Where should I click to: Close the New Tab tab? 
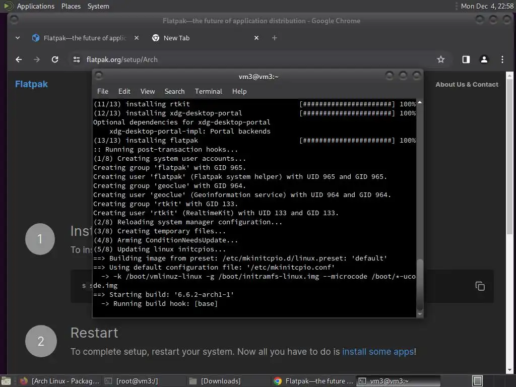coord(256,38)
